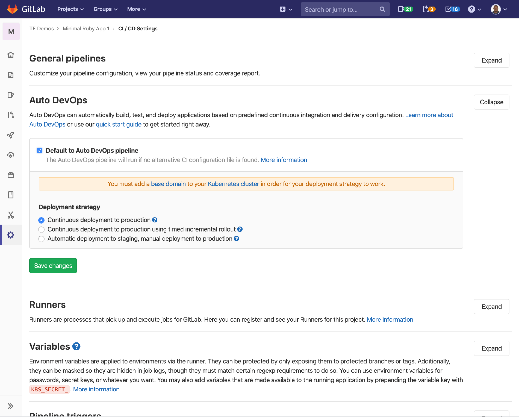Select timed incremental rollout deployment option
The width and height of the screenshot is (519, 417).
point(42,230)
